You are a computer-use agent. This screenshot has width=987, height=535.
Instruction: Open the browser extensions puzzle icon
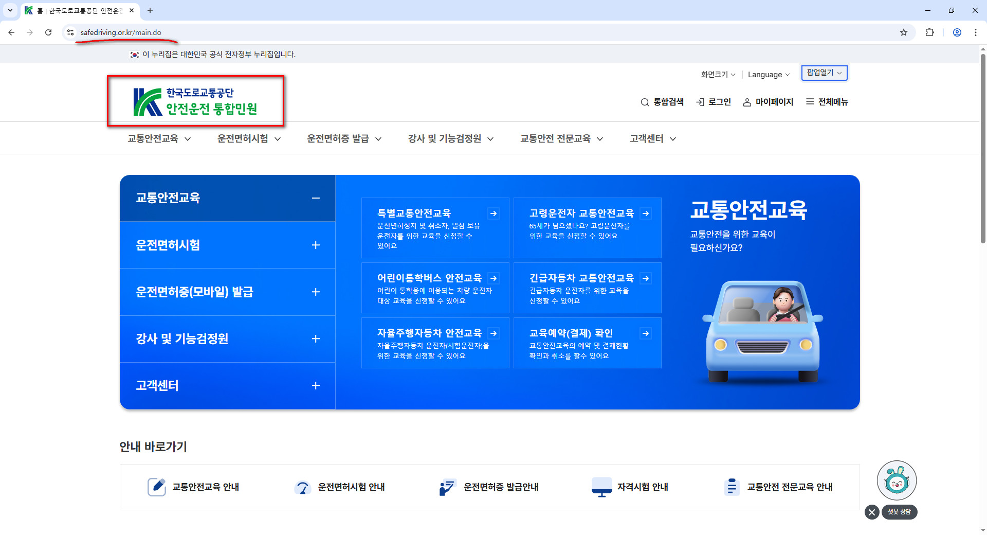[x=929, y=32]
